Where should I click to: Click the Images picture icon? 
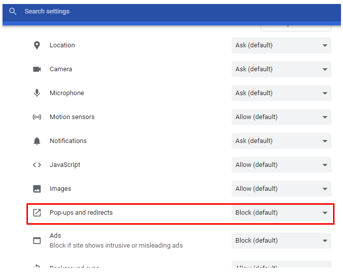[x=37, y=189]
